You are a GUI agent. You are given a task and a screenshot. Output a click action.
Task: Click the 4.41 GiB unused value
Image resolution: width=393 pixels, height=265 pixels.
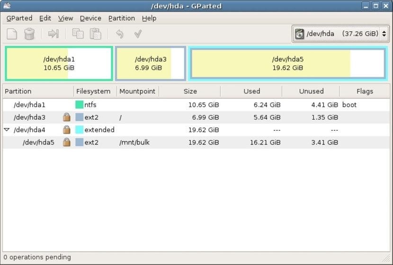click(324, 105)
